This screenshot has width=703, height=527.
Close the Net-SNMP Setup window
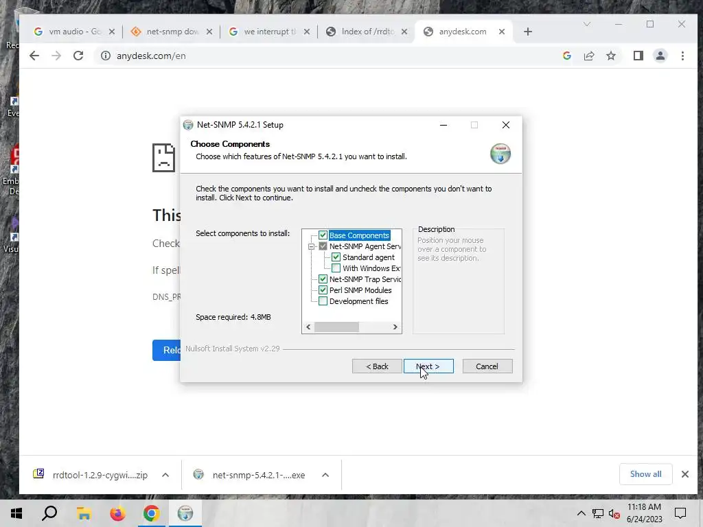[506, 125]
